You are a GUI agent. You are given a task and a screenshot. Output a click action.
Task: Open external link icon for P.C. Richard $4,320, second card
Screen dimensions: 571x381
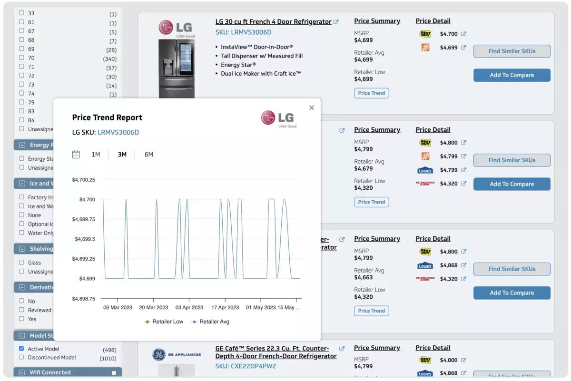click(464, 184)
